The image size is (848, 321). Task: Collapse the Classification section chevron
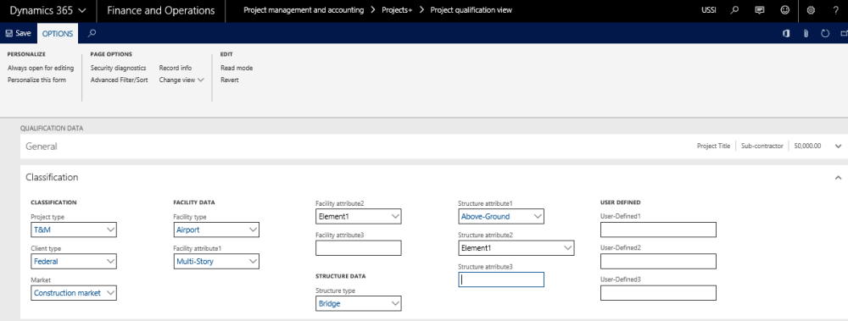tap(839, 177)
